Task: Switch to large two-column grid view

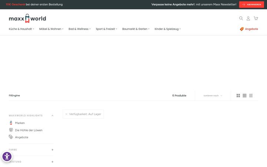Action: click(238, 96)
